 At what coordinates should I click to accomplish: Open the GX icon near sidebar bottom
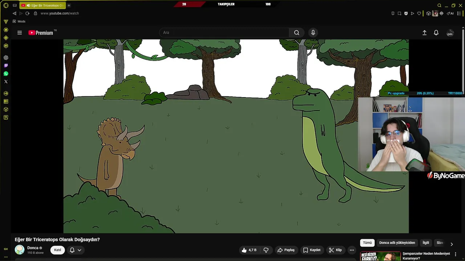pos(6,249)
